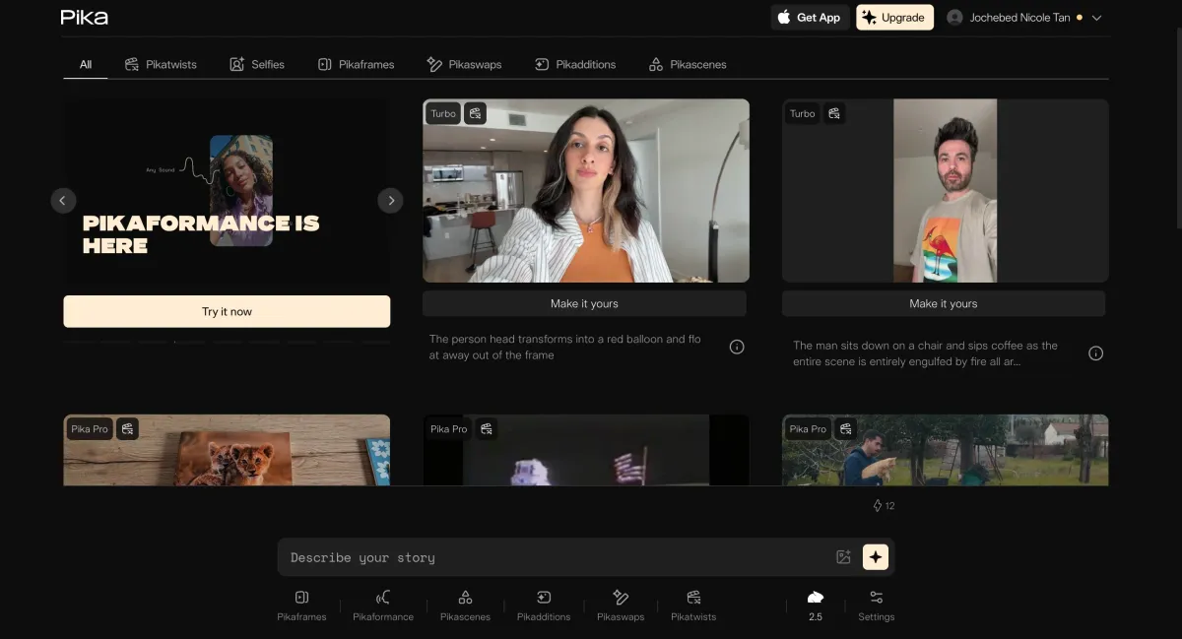This screenshot has height=639, width=1182.
Task: Attach an image using the prompt image icon
Action: (x=843, y=557)
